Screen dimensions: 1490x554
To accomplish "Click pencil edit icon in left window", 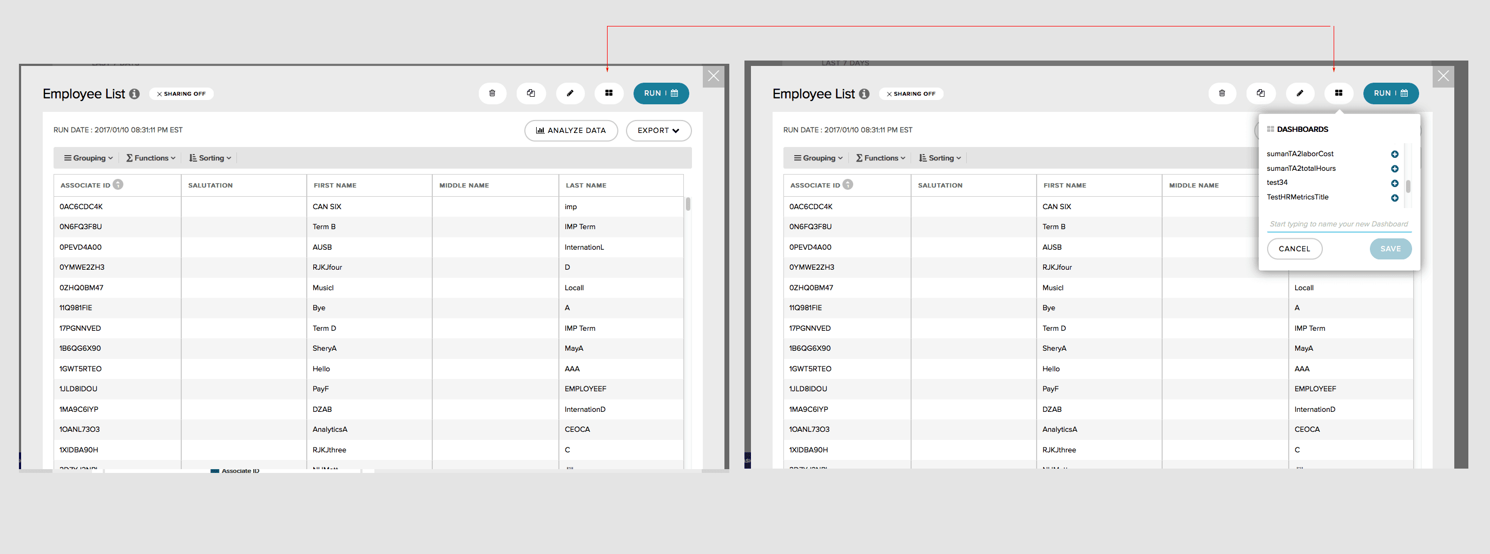I will tap(570, 93).
